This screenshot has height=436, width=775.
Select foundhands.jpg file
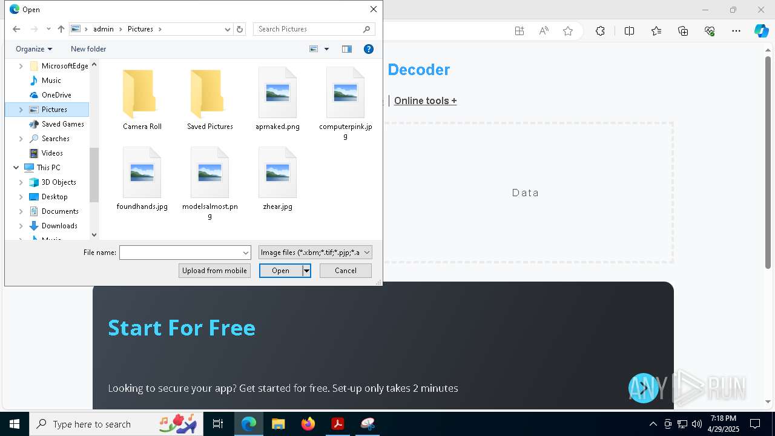point(142,179)
